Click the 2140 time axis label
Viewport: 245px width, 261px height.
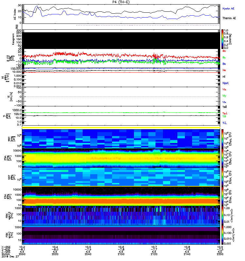click(187, 254)
